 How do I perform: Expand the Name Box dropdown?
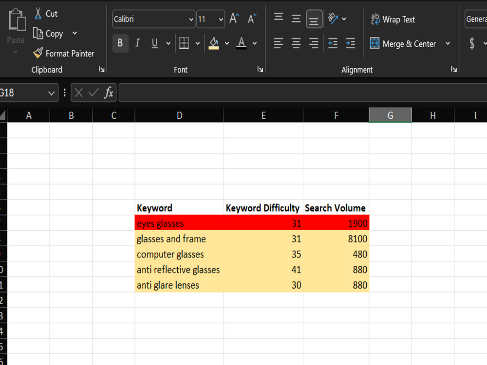tap(51, 93)
